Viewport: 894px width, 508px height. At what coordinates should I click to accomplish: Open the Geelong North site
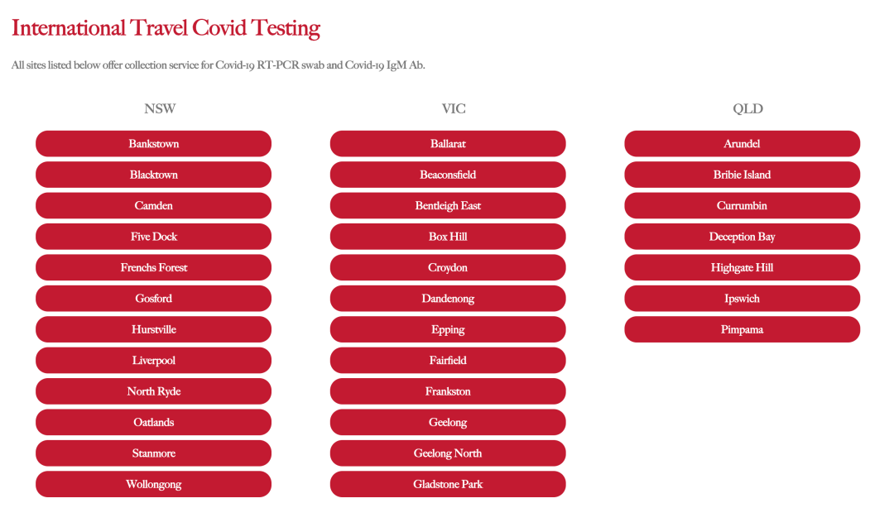click(x=448, y=453)
